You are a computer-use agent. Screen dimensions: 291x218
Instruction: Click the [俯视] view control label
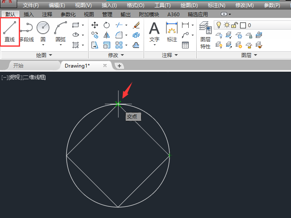point(15,77)
